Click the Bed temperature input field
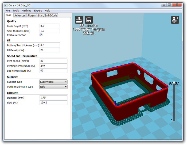Image resolution: width=187 pixels, height=145 pixels. click(53, 71)
